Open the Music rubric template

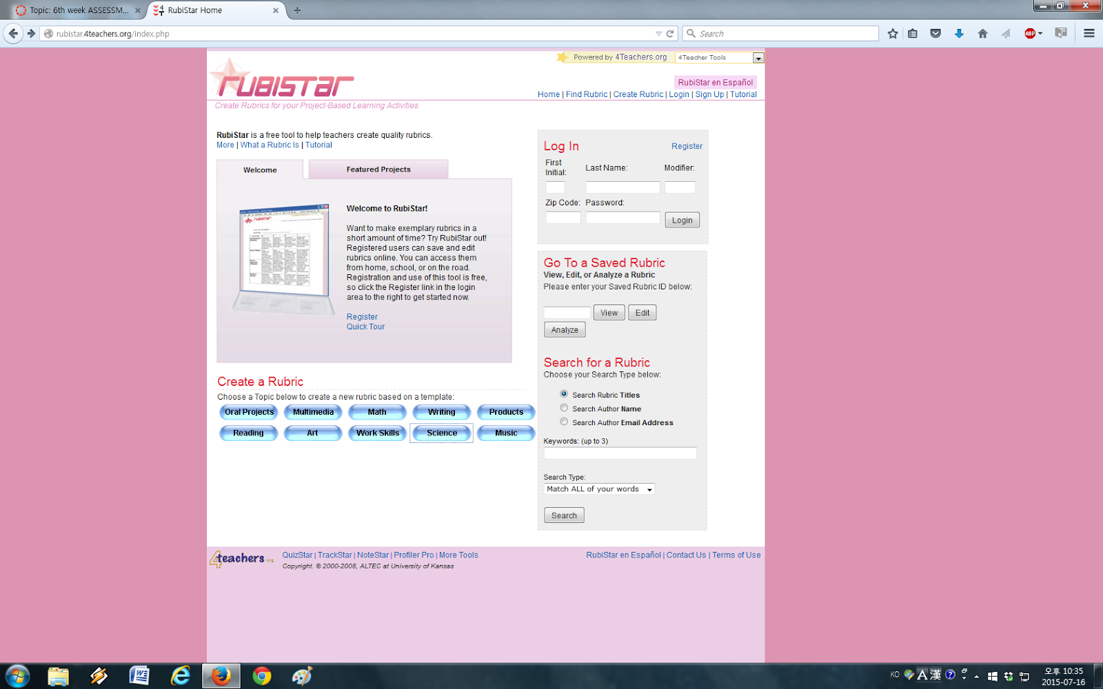tap(505, 433)
